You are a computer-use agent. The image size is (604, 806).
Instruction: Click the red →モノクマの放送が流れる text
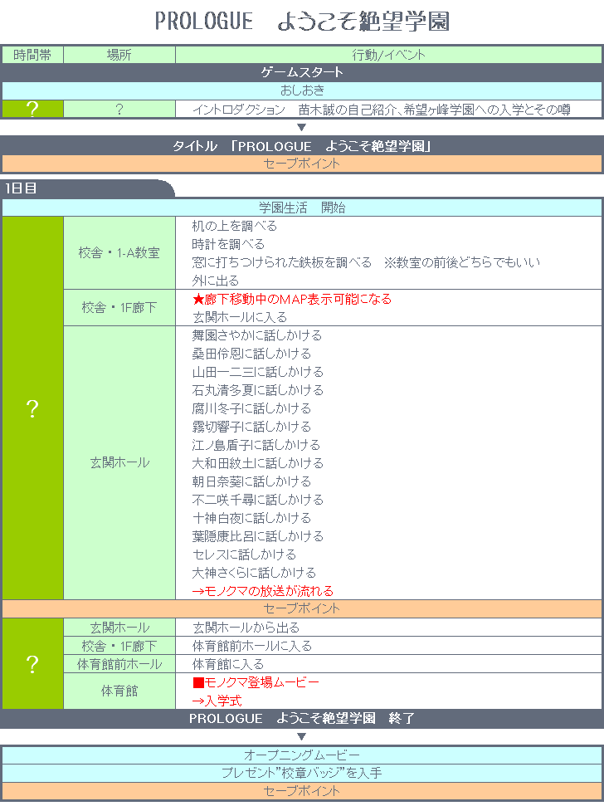[262, 591]
